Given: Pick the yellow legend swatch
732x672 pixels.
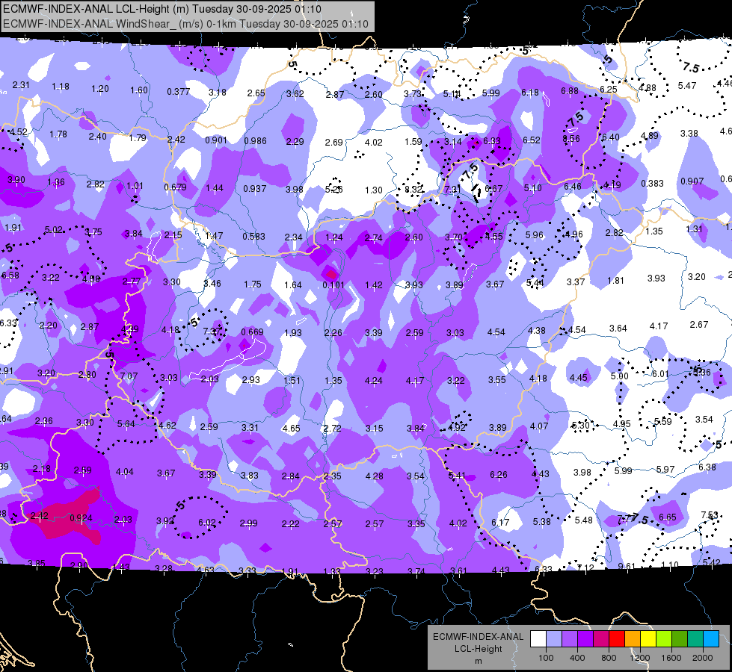Looking at the screenshot, I should coord(648,639).
